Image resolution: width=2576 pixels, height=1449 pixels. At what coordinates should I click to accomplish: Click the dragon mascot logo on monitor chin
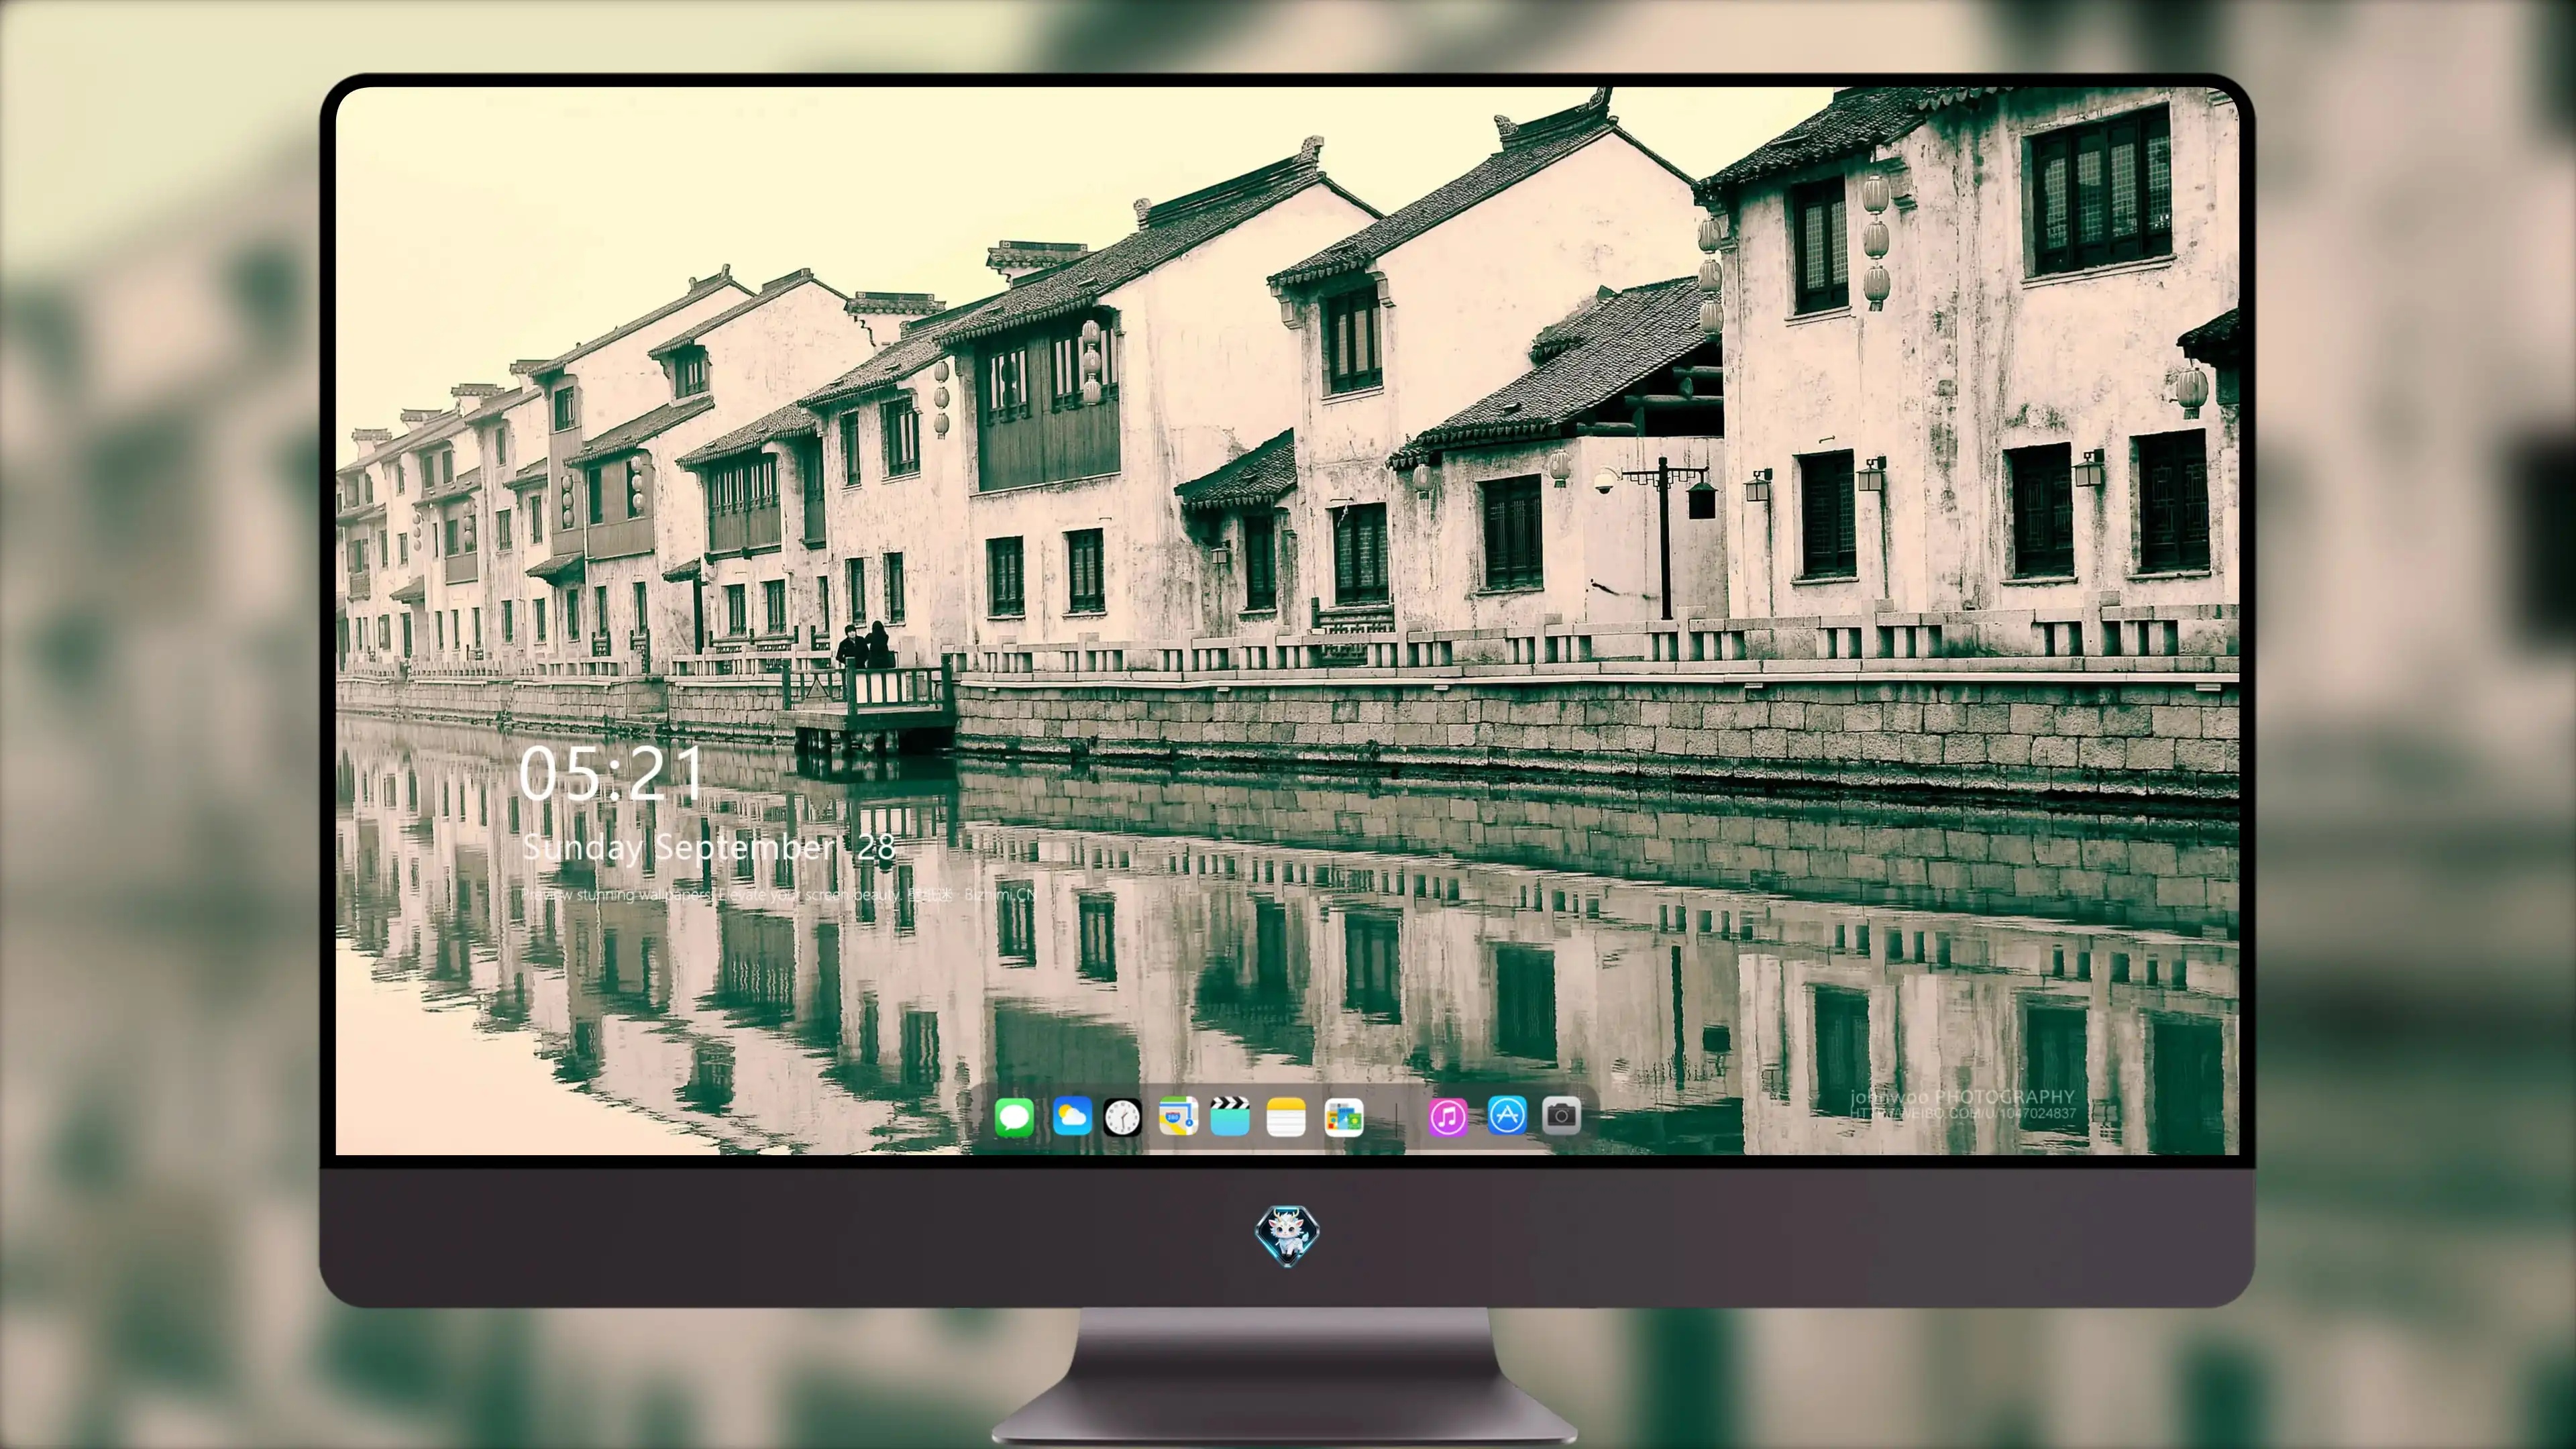pyautogui.click(x=1287, y=1235)
